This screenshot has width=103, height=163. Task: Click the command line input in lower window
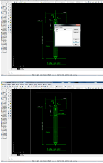pos(56,158)
